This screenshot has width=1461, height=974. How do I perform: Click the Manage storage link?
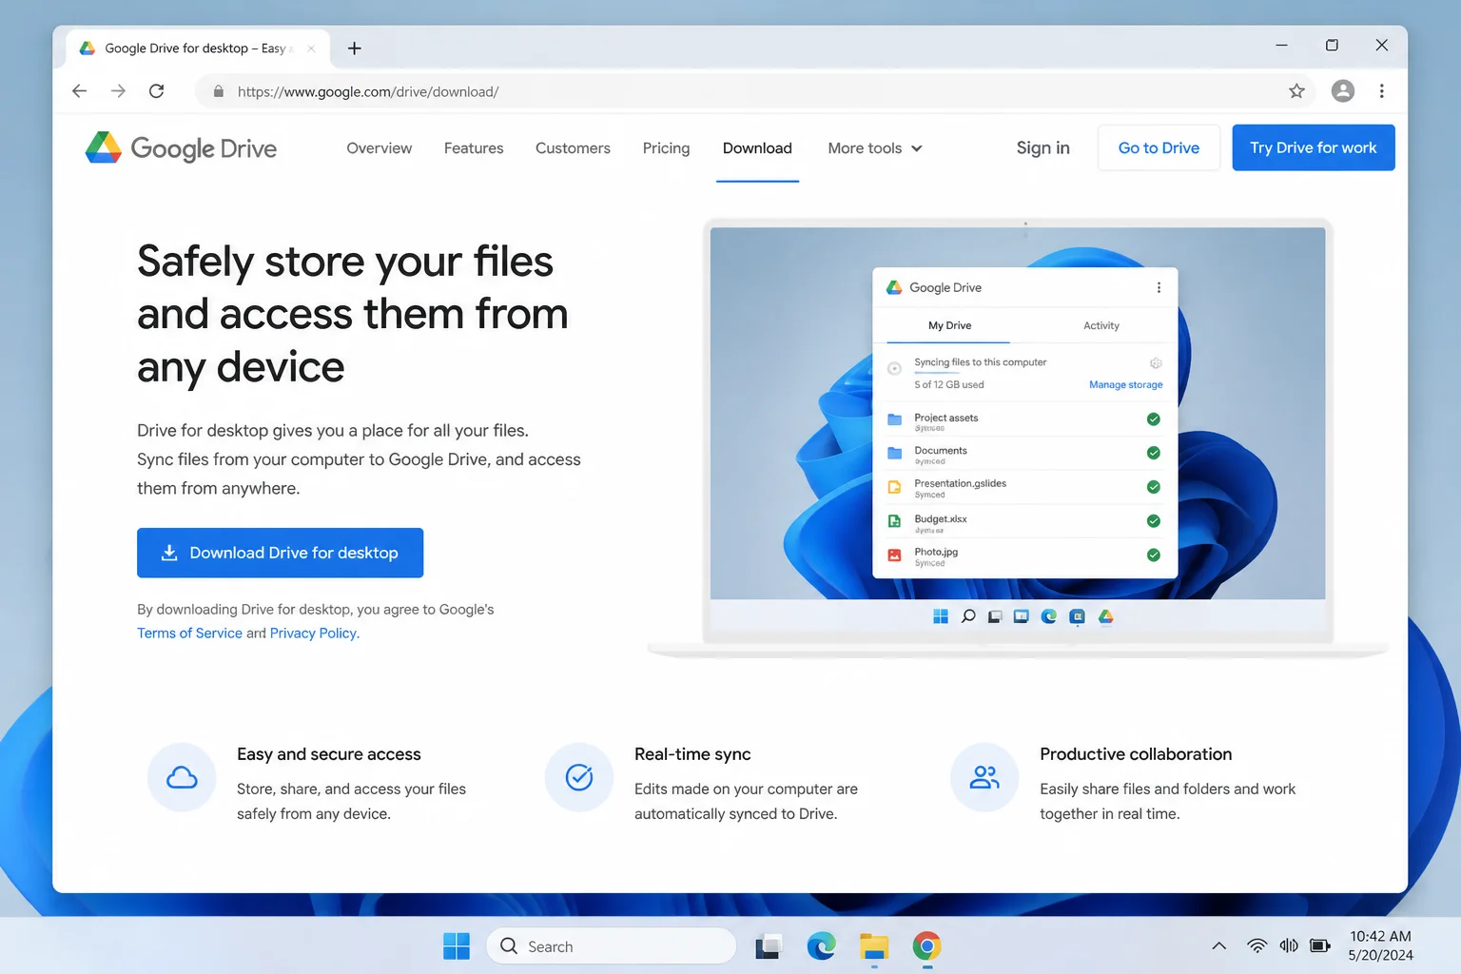coord(1125,385)
